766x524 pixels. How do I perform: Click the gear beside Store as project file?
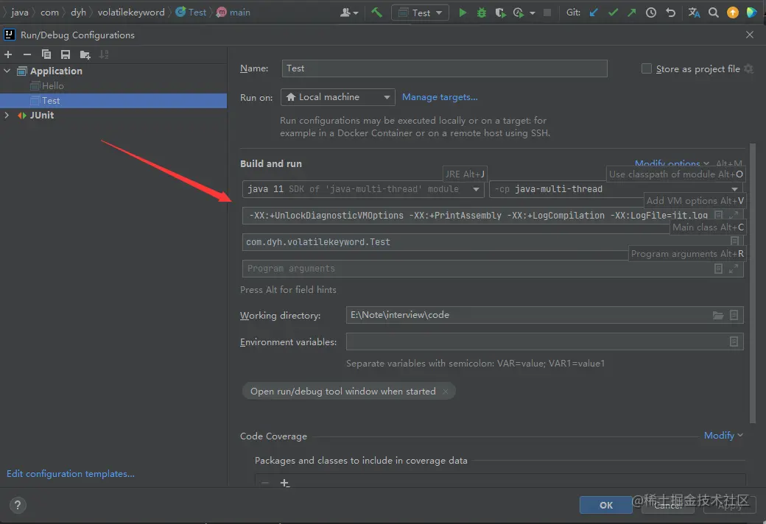tap(748, 69)
